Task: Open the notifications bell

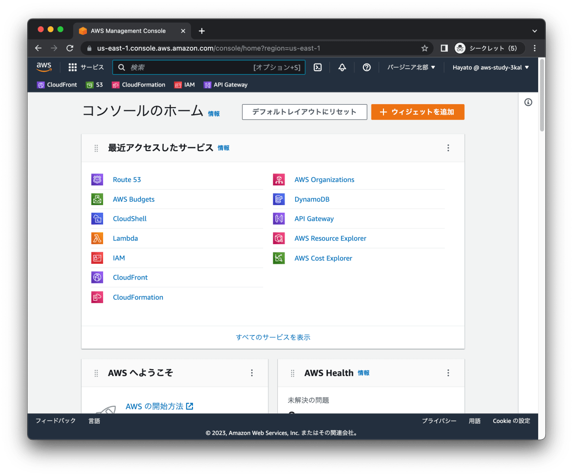Action: 342,67
